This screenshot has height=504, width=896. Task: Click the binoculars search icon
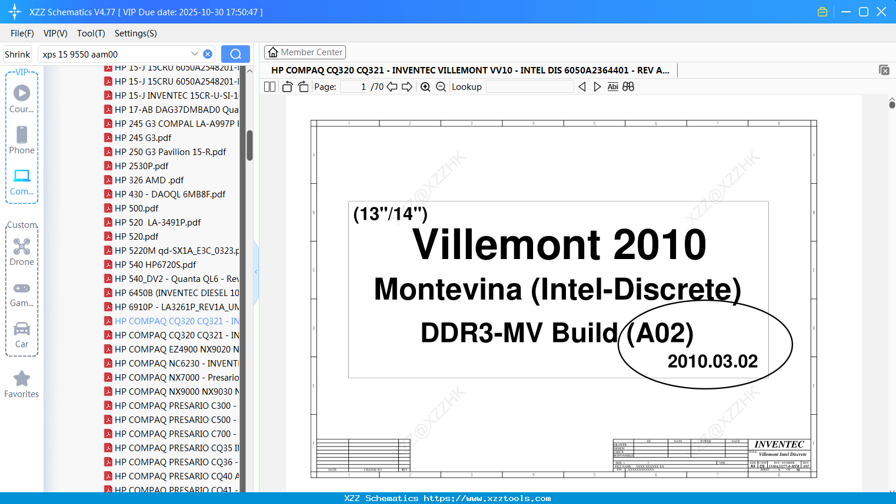pos(628,87)
